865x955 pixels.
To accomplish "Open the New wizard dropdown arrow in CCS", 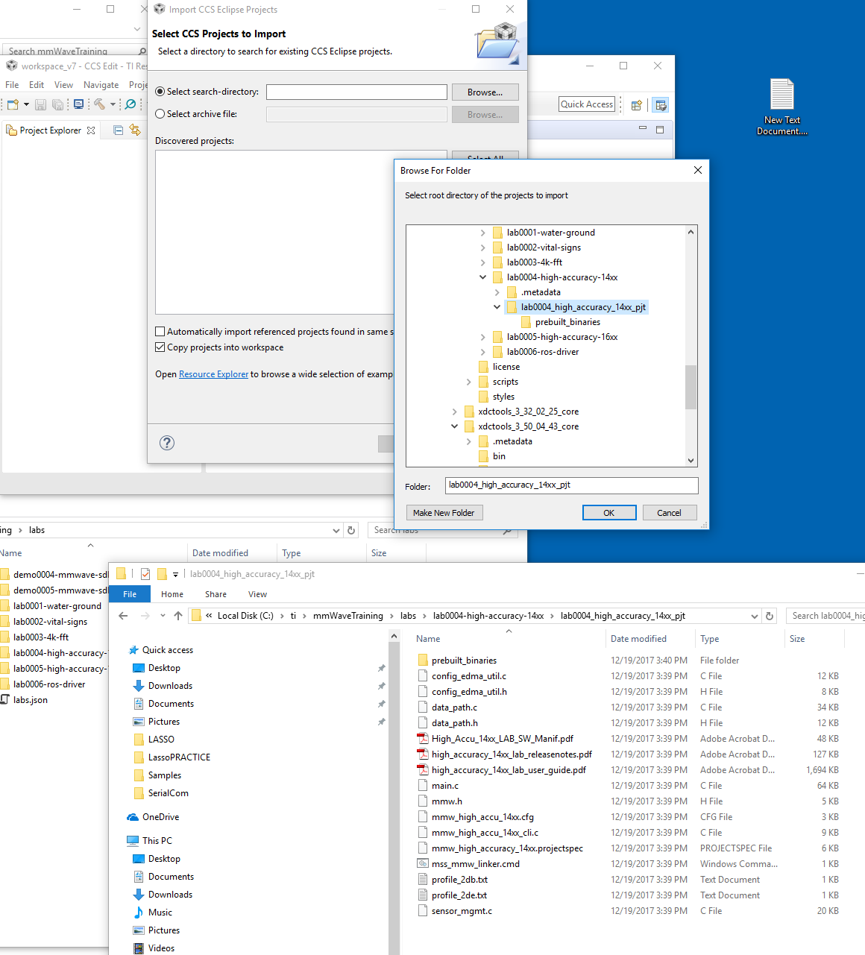I will click(x=26, y=104).
